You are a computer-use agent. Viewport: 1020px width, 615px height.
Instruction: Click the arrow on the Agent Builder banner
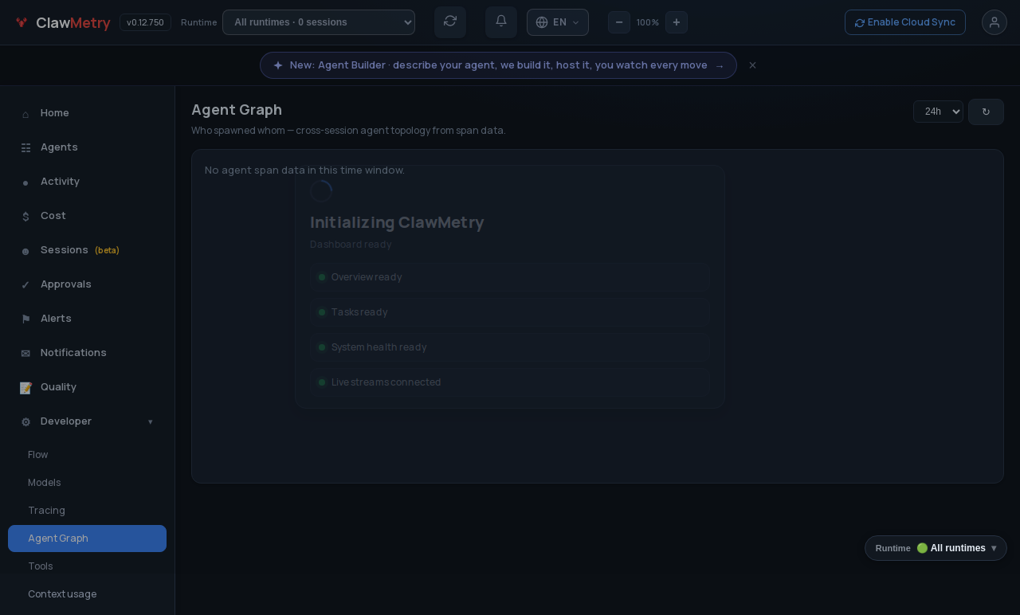(720, 65)
